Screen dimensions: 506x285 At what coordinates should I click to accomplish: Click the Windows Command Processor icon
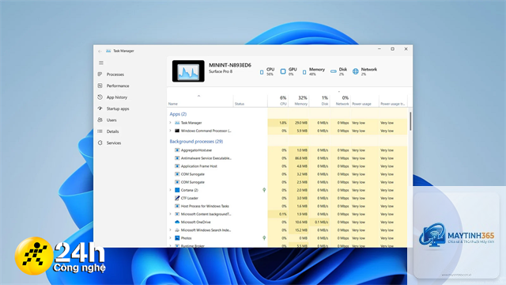(x=177, y=131)
